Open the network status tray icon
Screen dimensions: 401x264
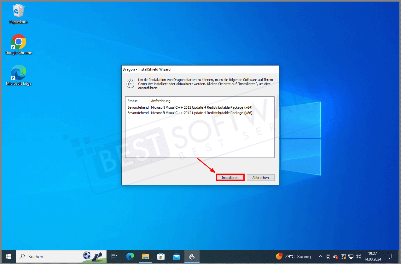tap(351, 256)
